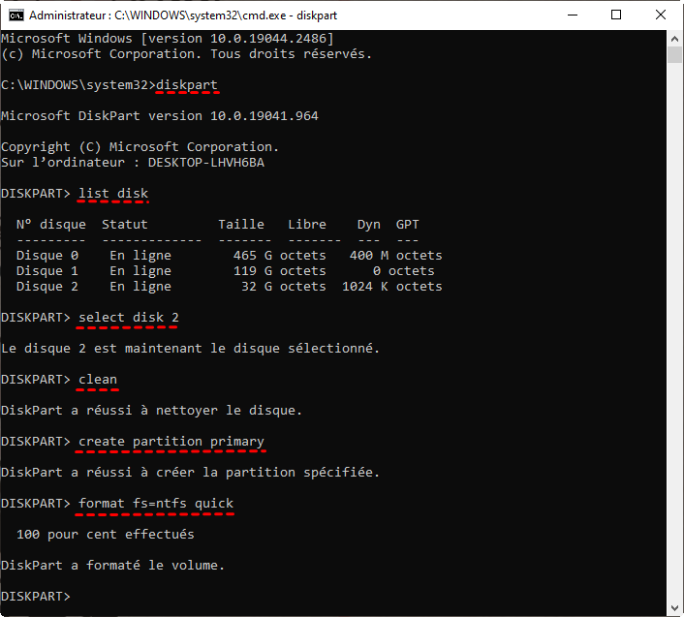The image size is (684, 617).
Task: Click the 'Disque 0' row label
Action: [47, 255]
